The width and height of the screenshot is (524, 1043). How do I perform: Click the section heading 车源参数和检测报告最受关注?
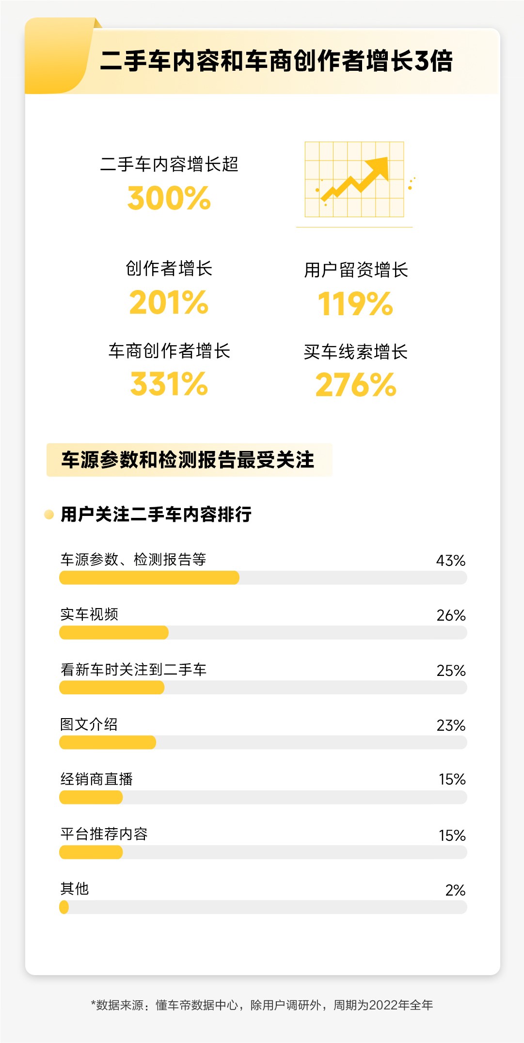[188, 460]
